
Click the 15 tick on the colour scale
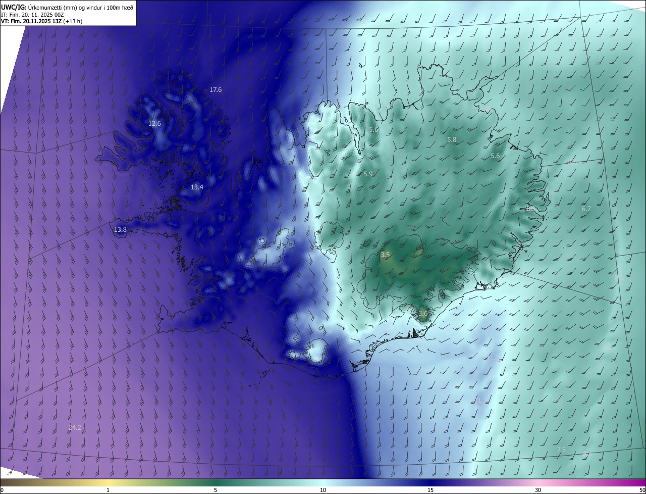click(430, 490)
